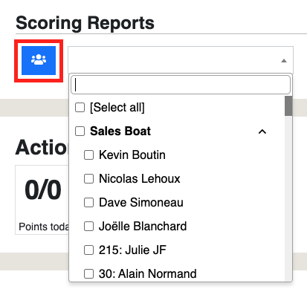
Task: Focus the dropdown search text field
Action: [x=181, y=85]
